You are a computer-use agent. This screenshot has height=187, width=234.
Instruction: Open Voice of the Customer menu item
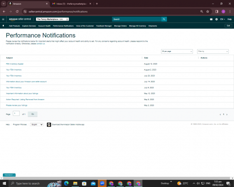[x=85, y=26]
